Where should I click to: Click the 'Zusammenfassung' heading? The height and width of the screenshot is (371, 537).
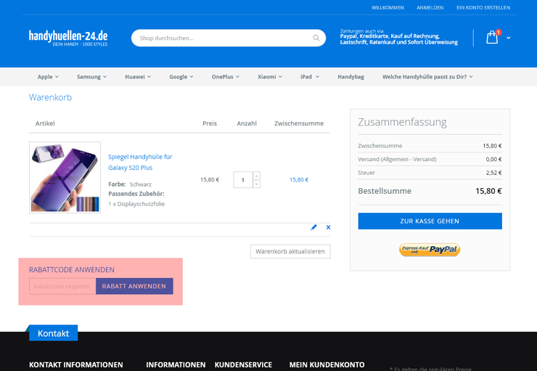click(x=402, y=122)
